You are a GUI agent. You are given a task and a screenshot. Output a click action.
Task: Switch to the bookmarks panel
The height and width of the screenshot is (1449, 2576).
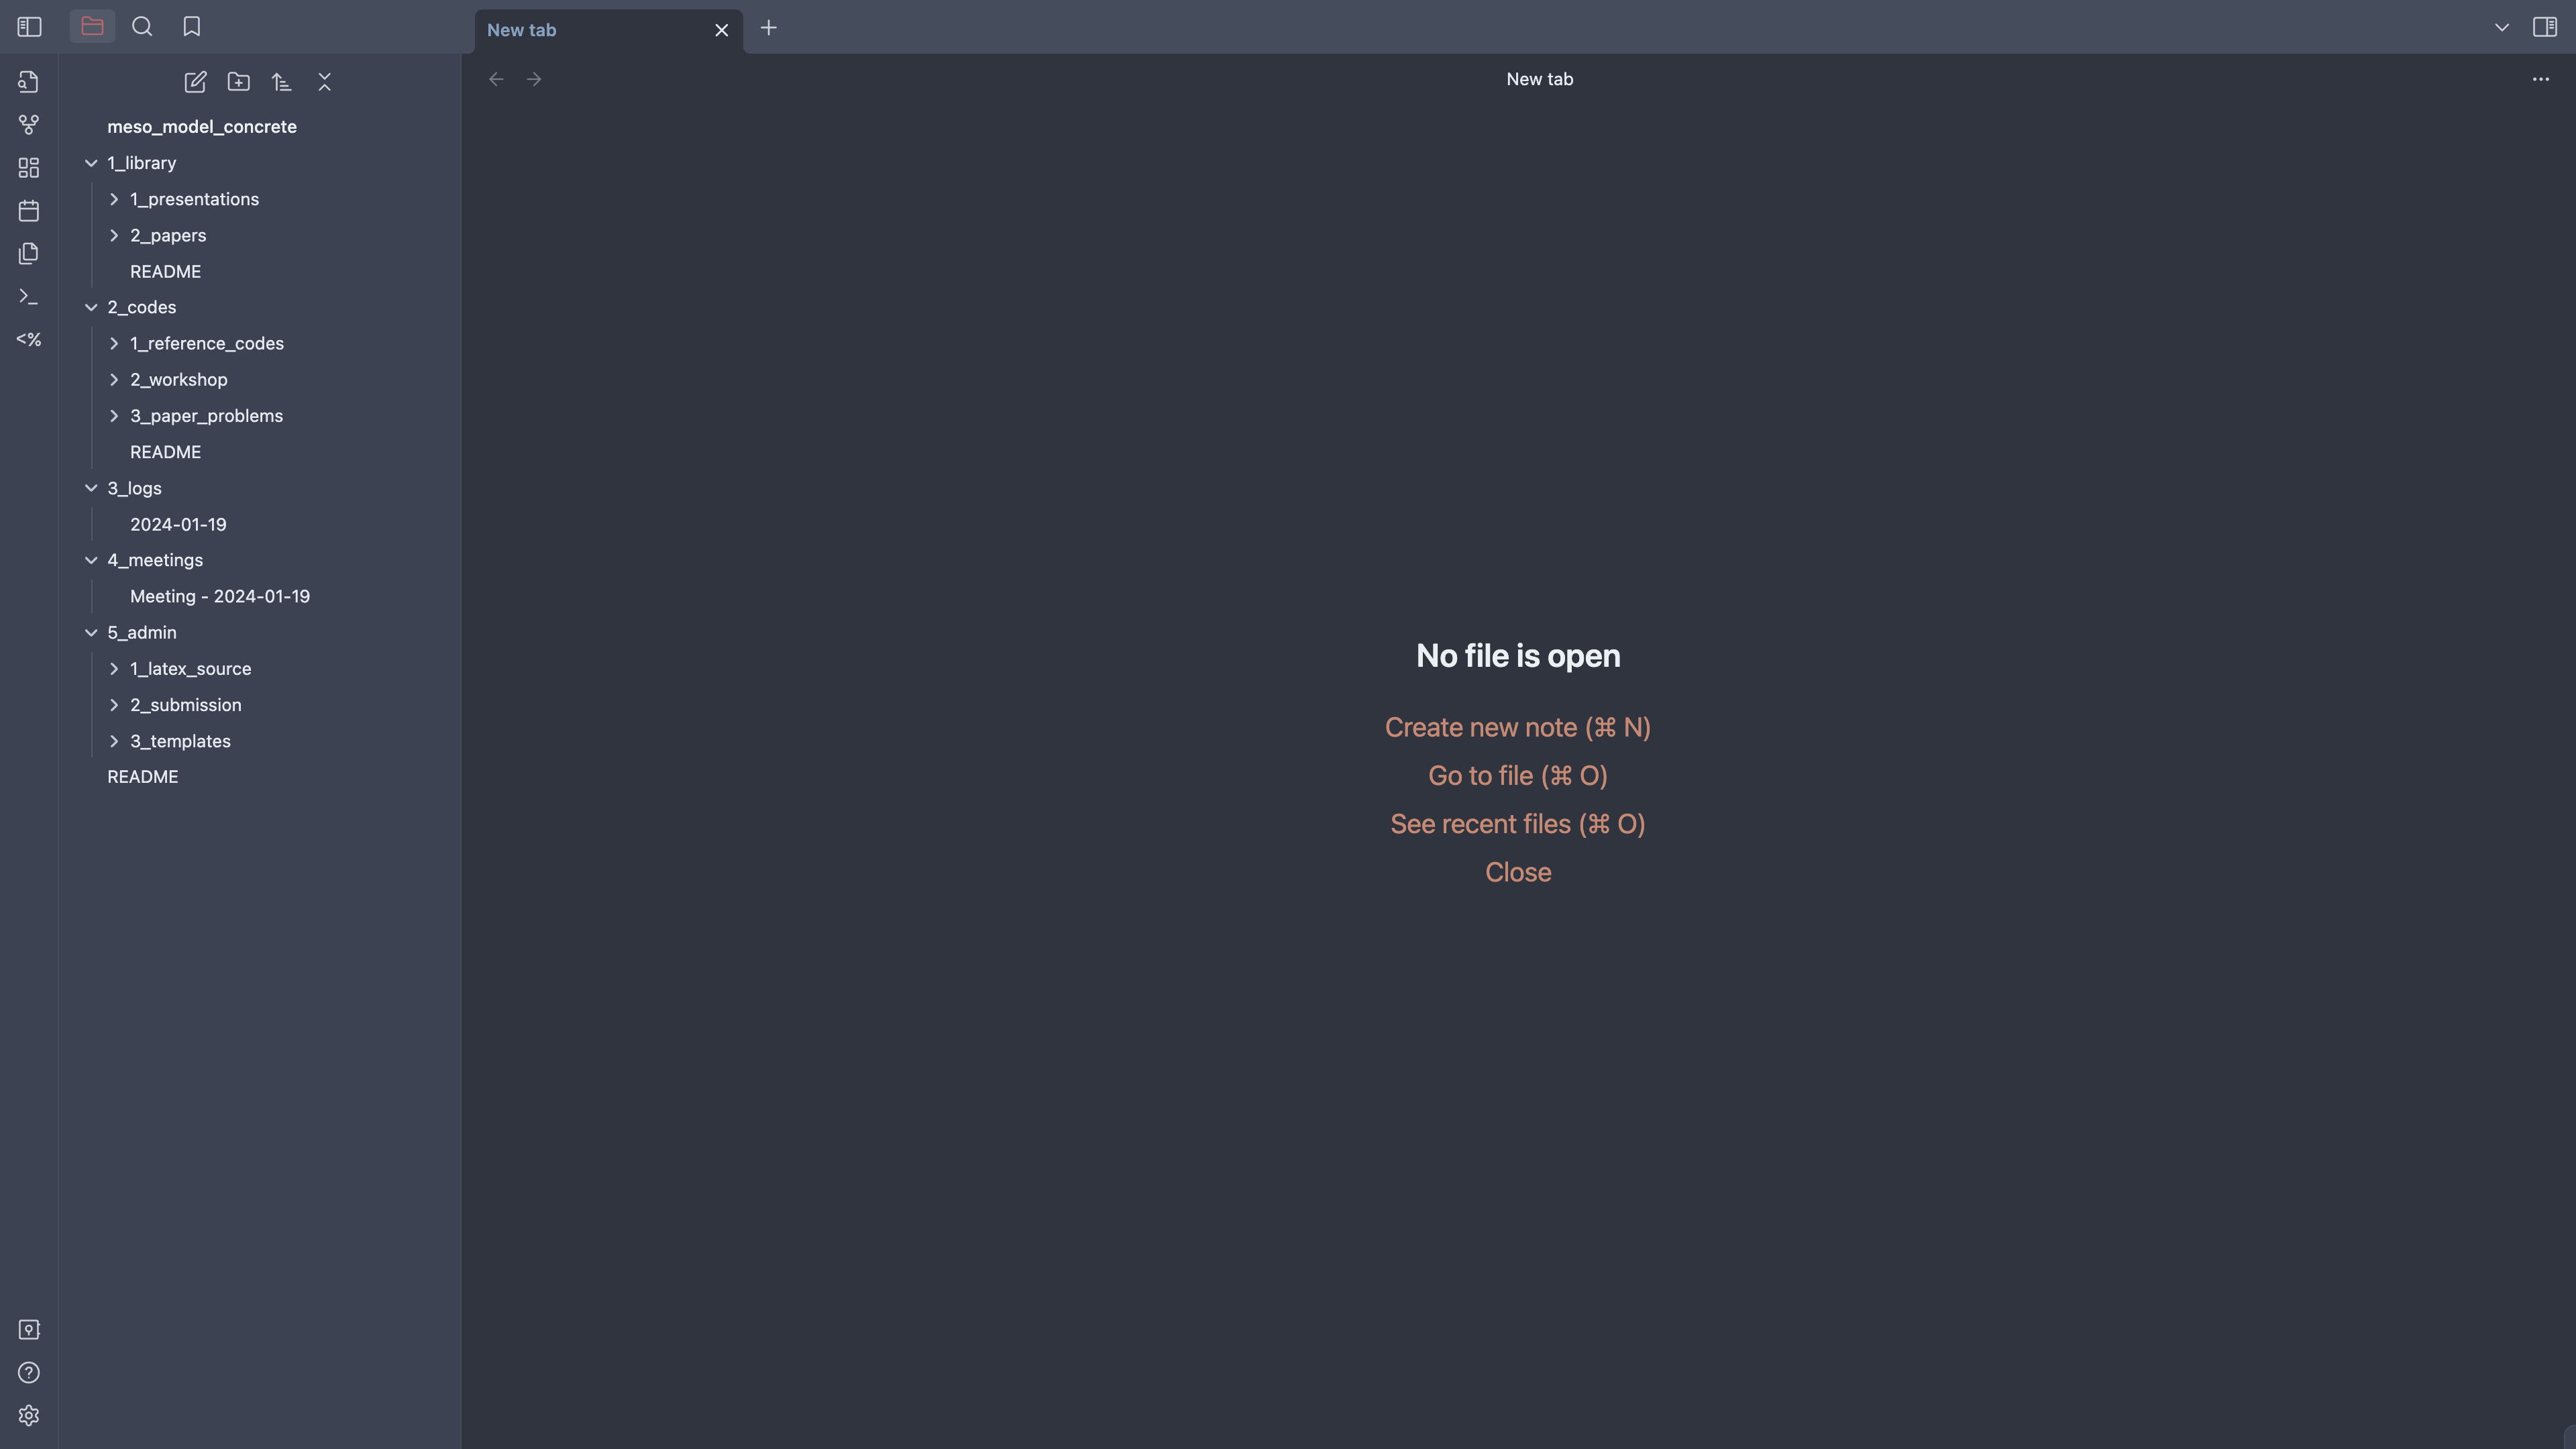point(192,27)
